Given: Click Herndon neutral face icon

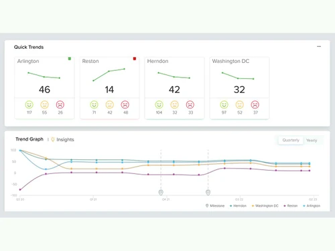Looking at the screenshot, I should click(174, 104).
